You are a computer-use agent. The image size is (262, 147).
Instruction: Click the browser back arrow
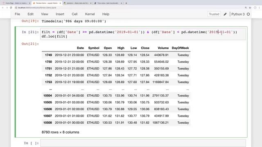3,8
